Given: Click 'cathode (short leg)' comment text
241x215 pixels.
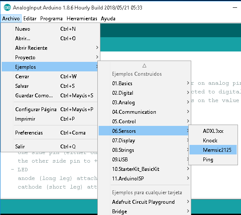Looking at the screenshot, I should pos(50,187).
